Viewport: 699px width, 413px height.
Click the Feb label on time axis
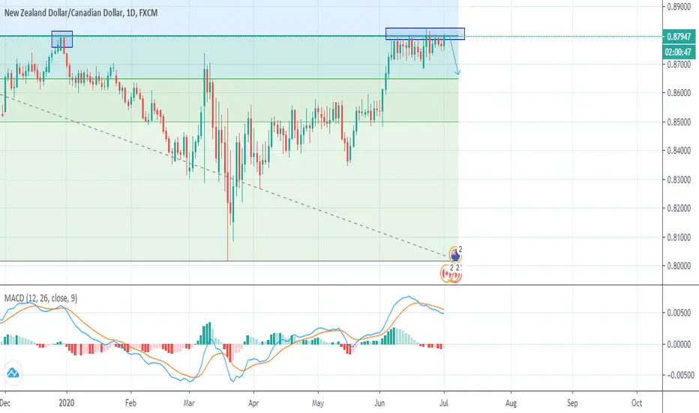[130, 402]
